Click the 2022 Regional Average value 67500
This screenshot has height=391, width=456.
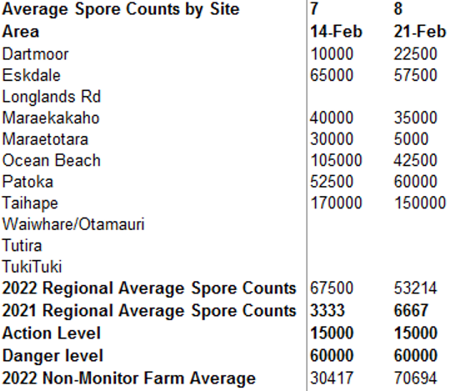pos(332,288)
